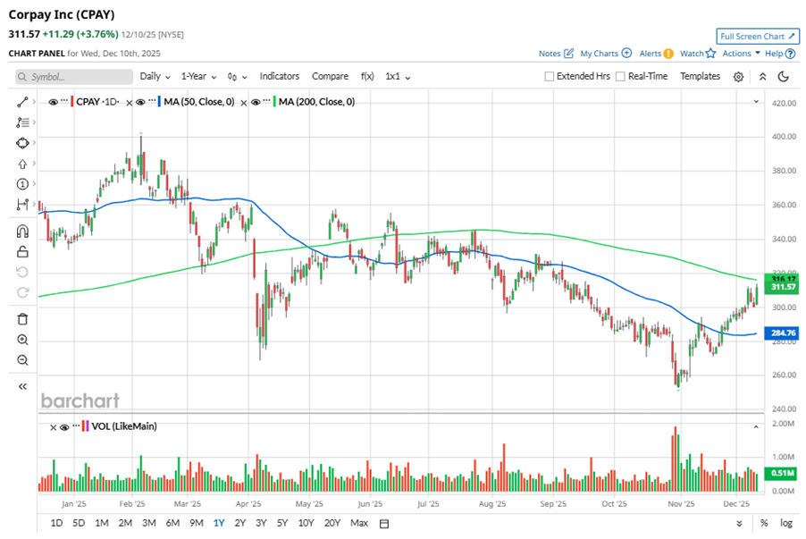This screenshot has height=539, width=806.
Task: Open the Fibonacci/annotation list tool
Action: coord(22,122)
